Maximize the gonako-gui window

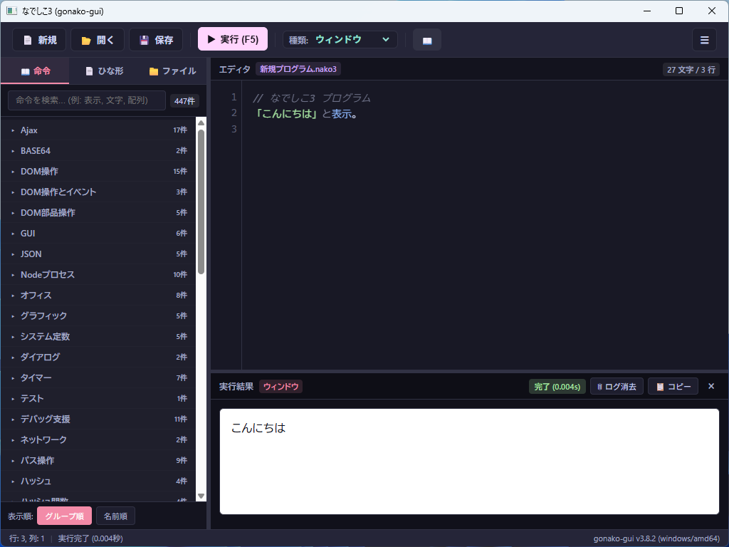pyautogui.click(x=679, y=11)
